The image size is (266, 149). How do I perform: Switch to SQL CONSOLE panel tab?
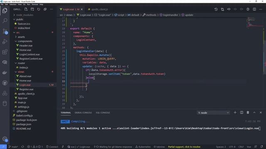click(103, 113)
